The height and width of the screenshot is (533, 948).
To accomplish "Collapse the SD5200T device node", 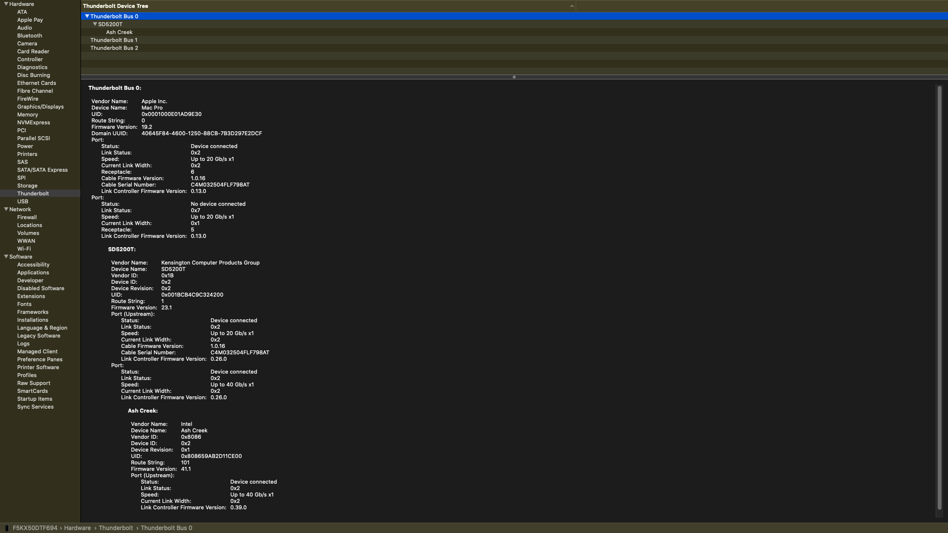I will [x=95, y=24].
